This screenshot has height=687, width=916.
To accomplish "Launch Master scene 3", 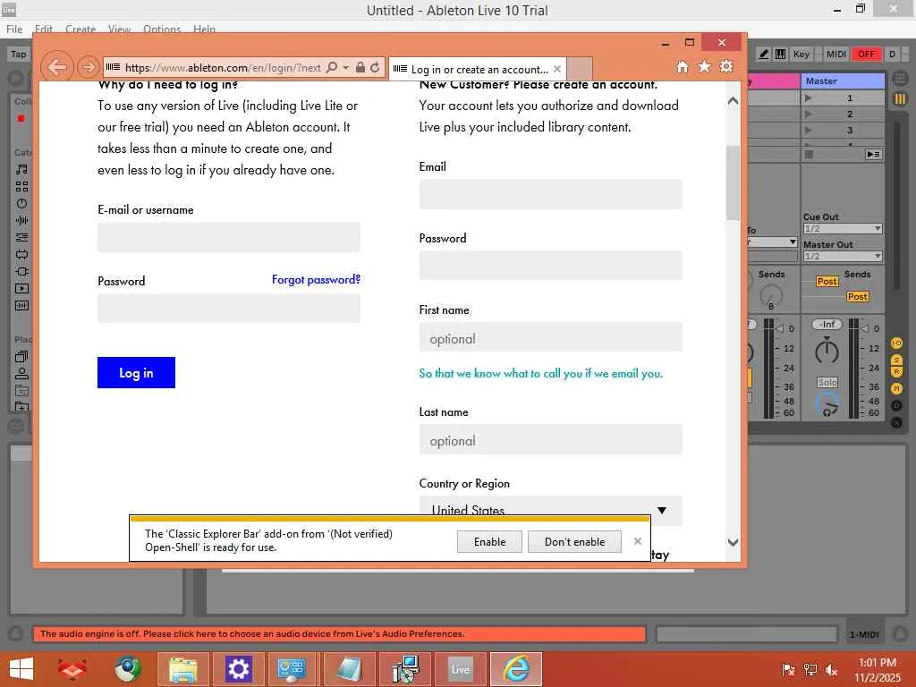I will 809,130.
